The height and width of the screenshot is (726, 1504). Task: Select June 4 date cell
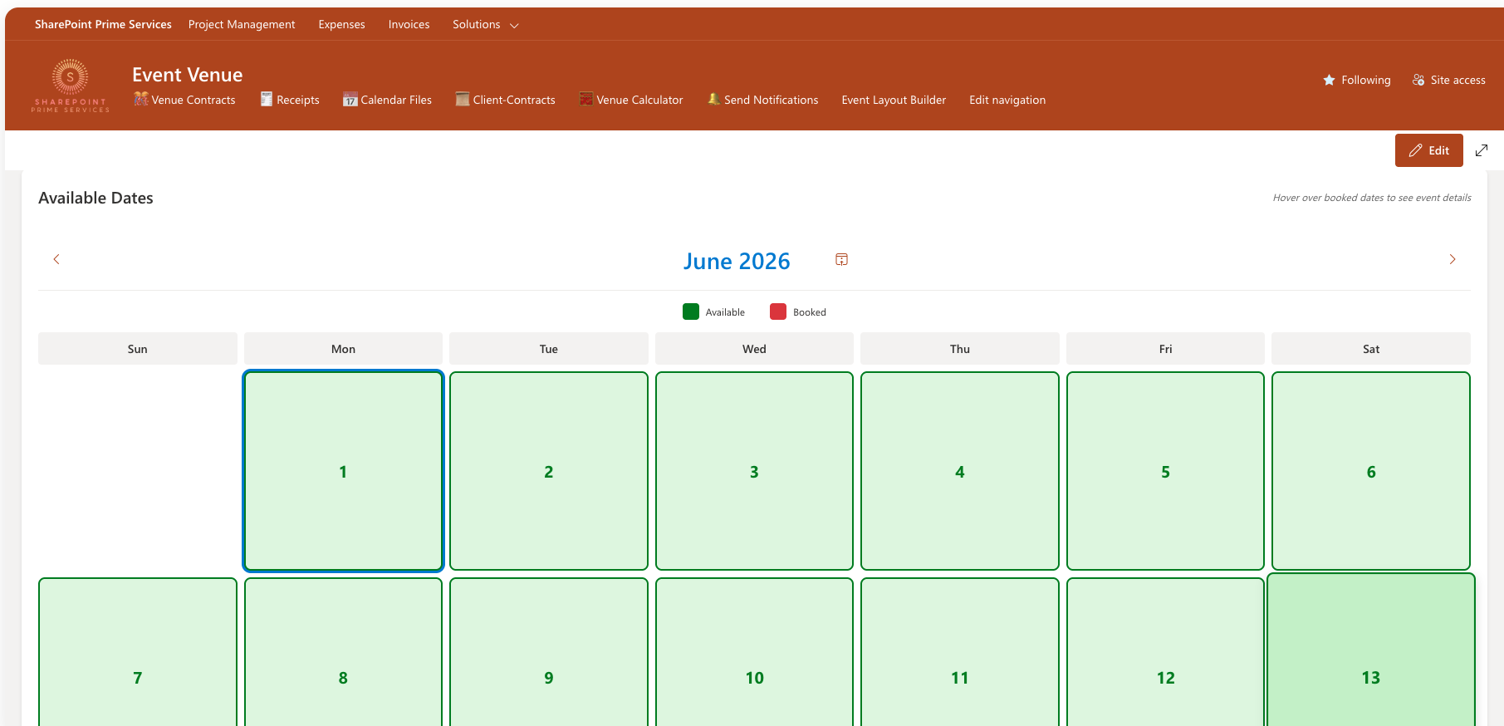click(x=960, y=471)
